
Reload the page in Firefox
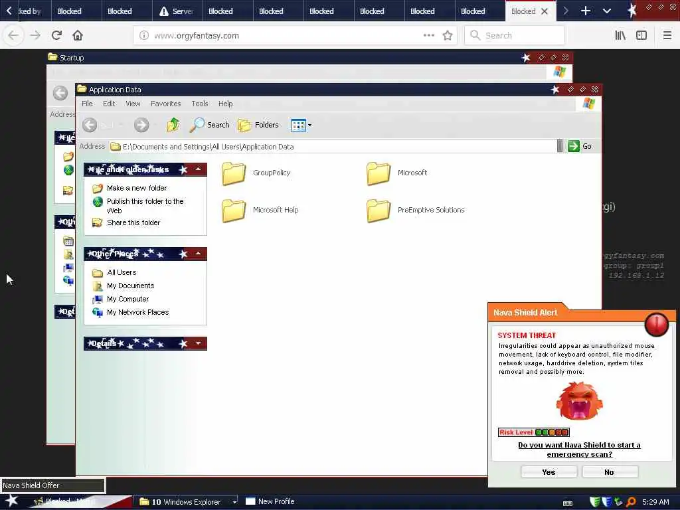[56, 35]
